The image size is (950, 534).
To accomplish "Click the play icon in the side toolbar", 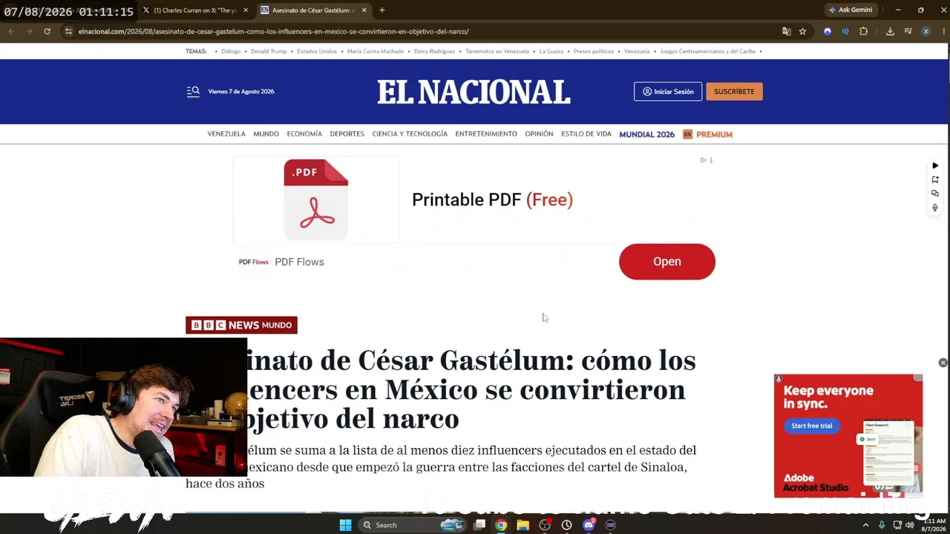I will point(935,165).
